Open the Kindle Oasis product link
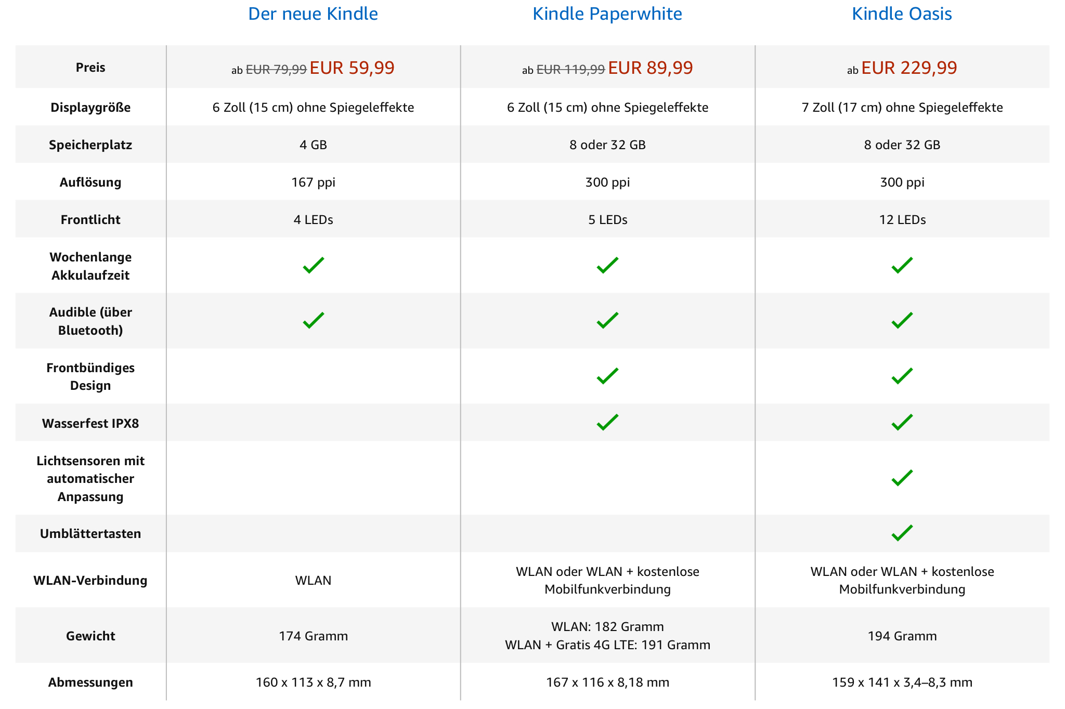 pyautogui.click(x=902, y=14)
